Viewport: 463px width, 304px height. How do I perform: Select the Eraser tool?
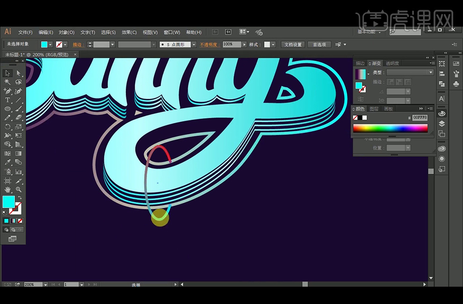(x=18, y=118)
